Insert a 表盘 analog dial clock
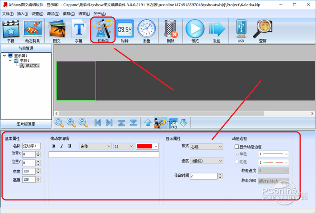The height and width of the screenshot is (214, 316). pos(147,31)
